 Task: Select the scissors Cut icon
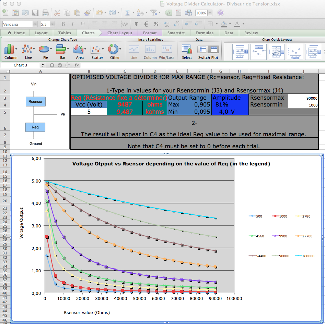click(57, 13)
